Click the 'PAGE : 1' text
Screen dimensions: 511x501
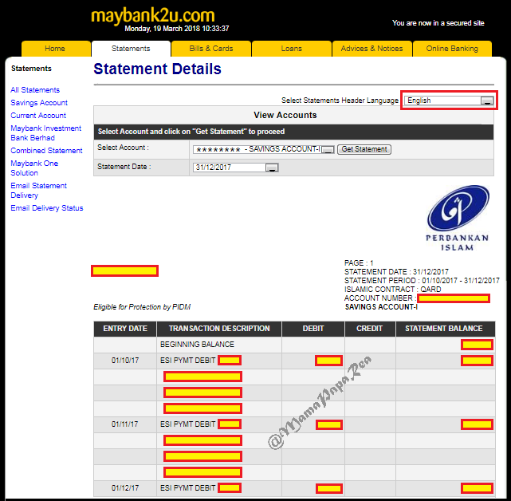[x=359, y=263]
